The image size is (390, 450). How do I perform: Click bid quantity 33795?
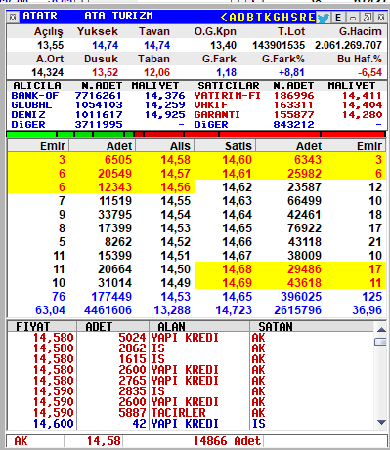[x=115, y=215]
